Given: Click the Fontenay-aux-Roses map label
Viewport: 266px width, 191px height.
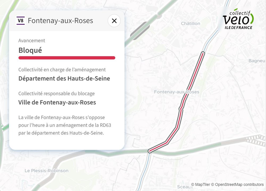Looking at the screenshot, I should pos(176,92).
